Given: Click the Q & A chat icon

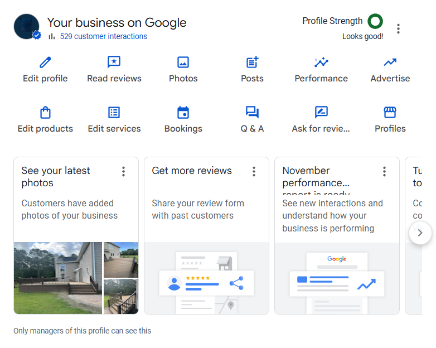Looking at the screenshot, I should tap(252, 113).
